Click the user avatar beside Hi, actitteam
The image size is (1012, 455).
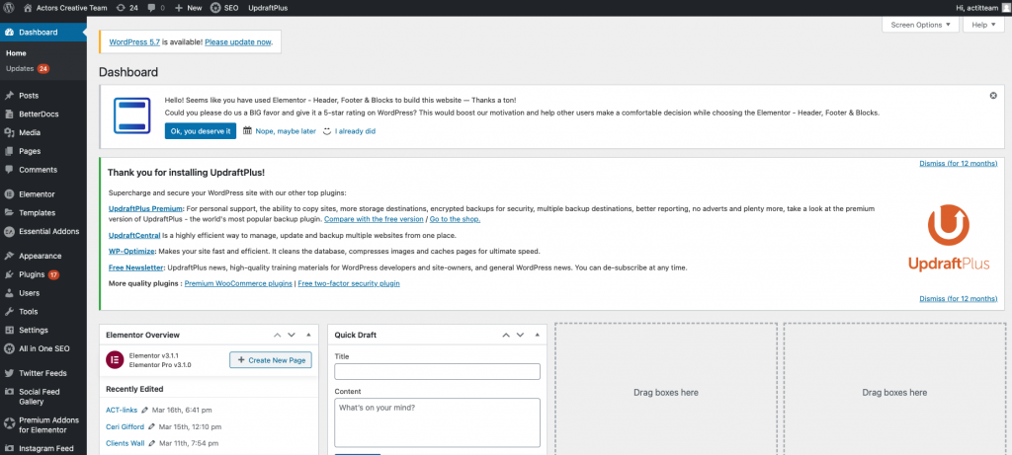click(1005, 8)
